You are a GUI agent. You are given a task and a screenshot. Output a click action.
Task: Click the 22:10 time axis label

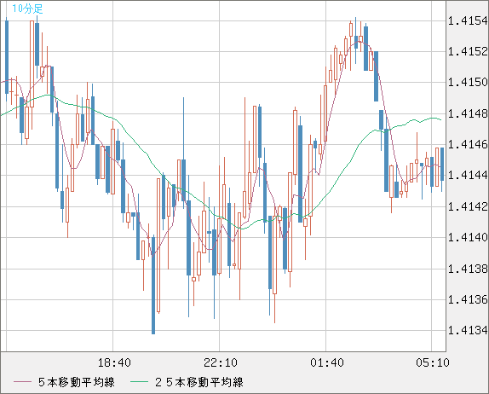click(221, 362)
